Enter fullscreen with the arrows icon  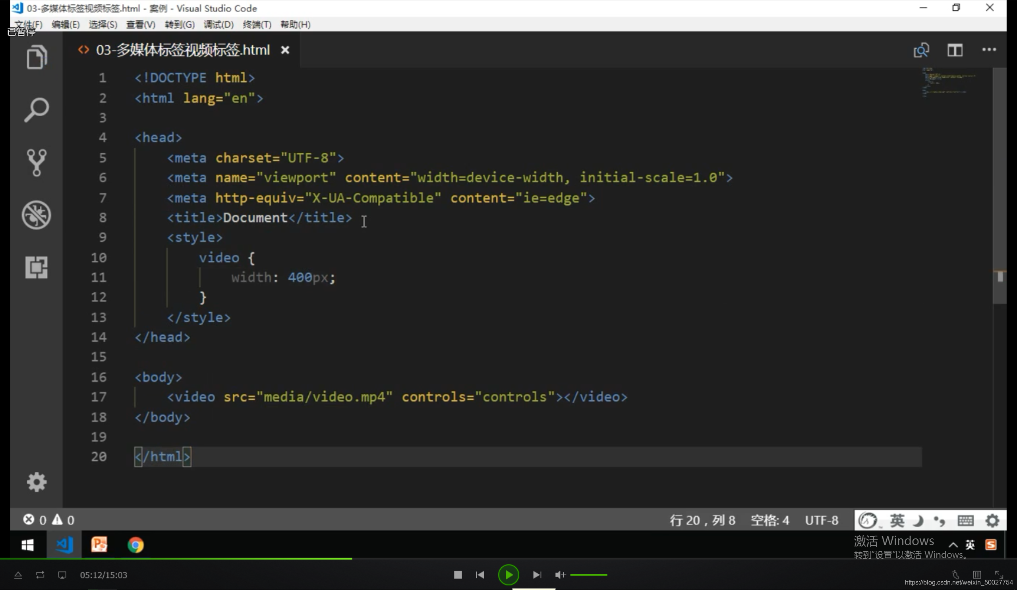click(999, 574)
